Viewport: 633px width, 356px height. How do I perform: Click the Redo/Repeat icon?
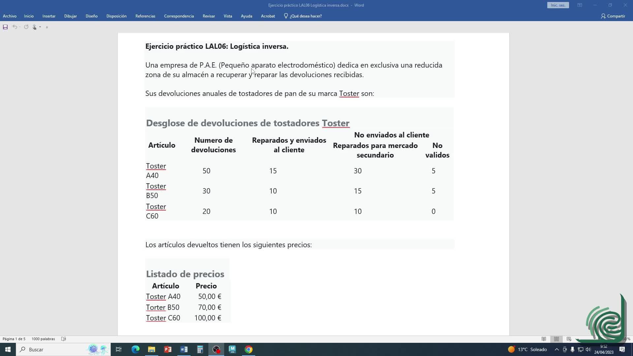[26, 27]
